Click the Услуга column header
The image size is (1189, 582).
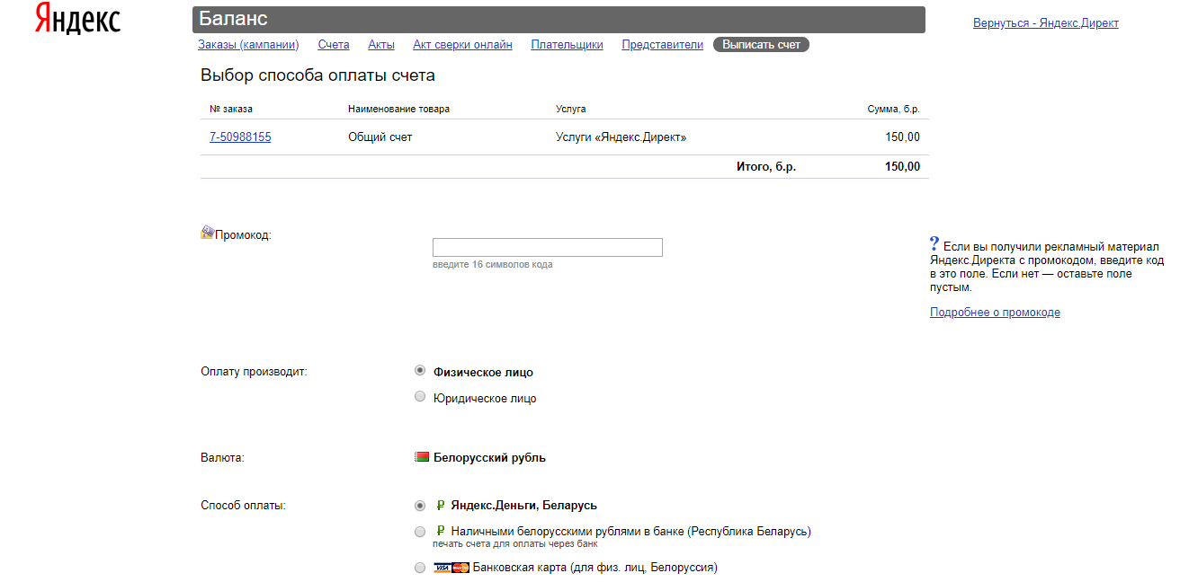click(570, 109)
